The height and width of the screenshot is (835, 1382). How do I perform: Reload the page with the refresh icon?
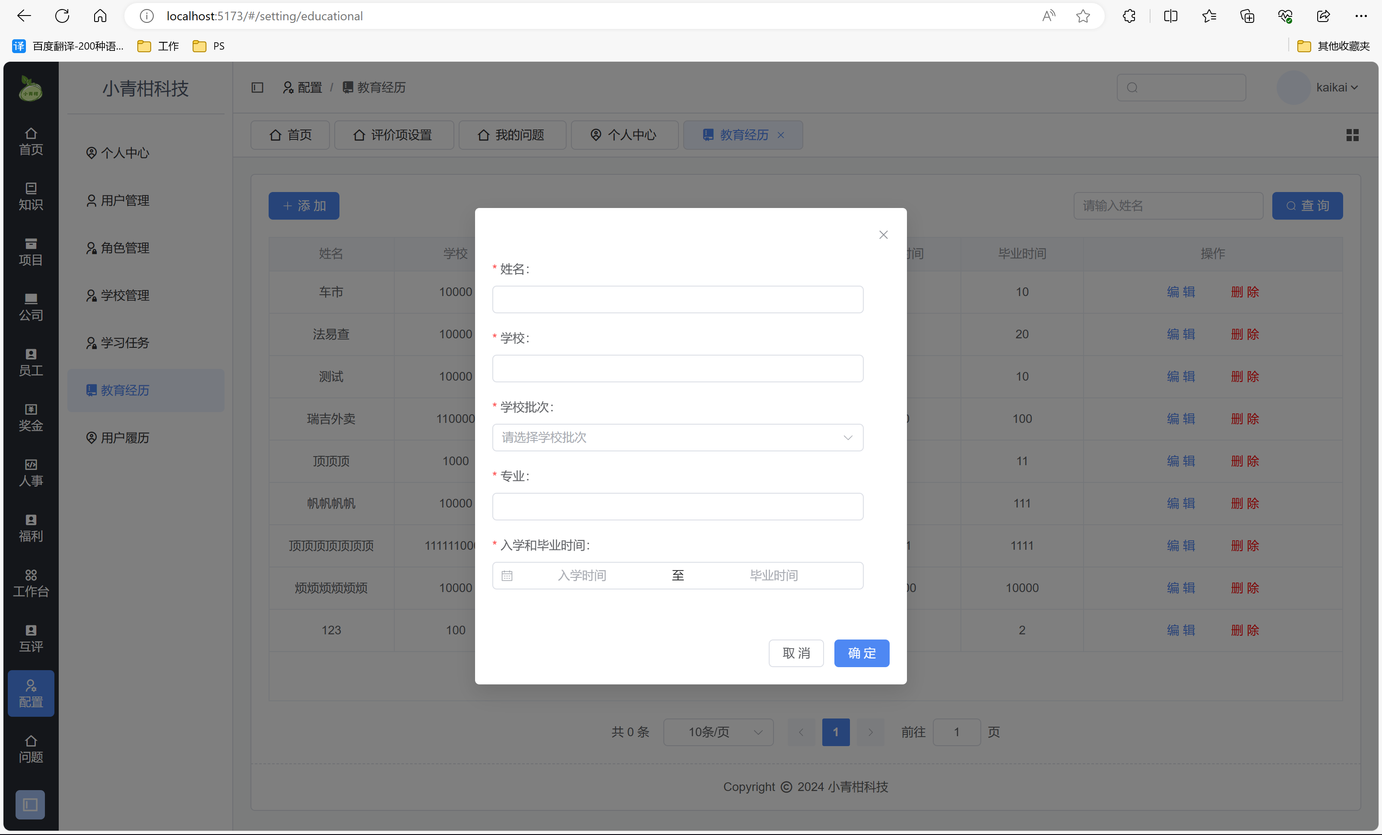(x=62, y=16)
